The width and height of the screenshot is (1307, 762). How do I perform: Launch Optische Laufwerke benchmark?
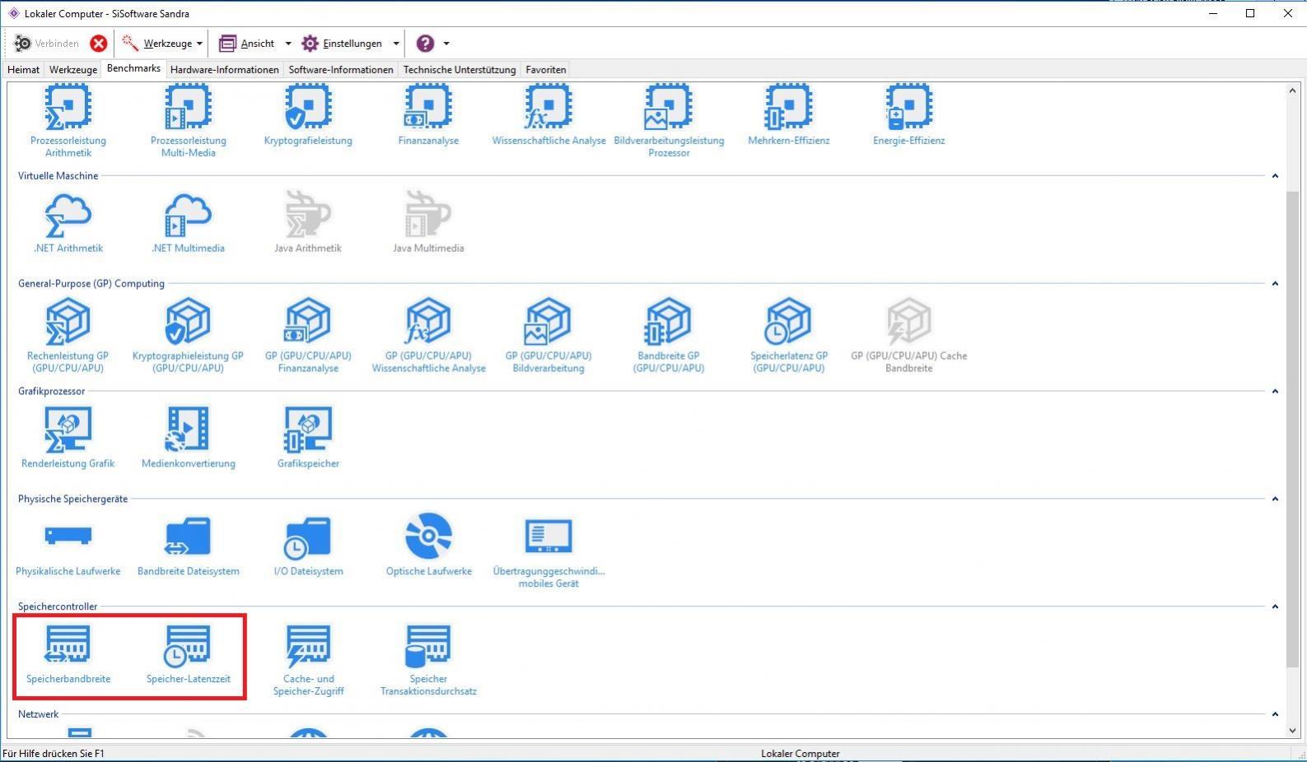(428, 546)
